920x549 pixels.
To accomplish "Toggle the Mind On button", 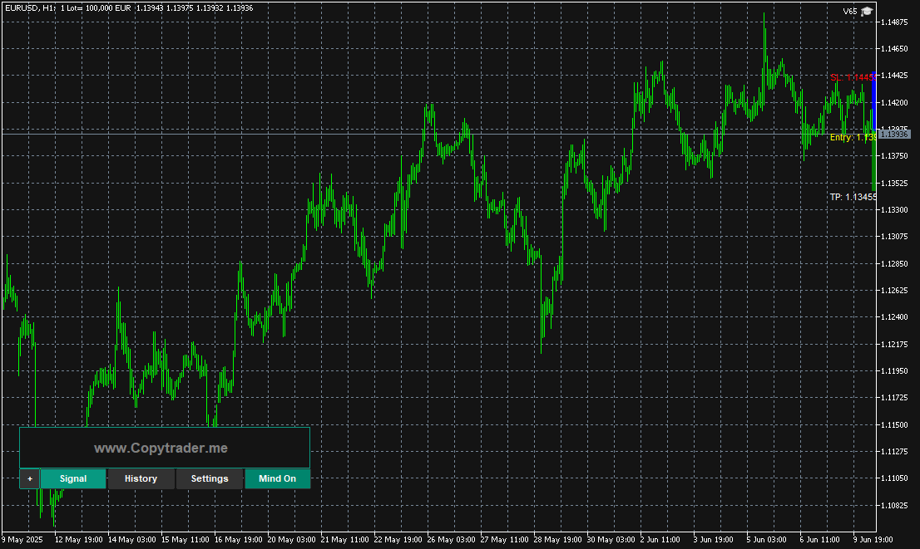I will pyautogui.click(x=278, y=478).
